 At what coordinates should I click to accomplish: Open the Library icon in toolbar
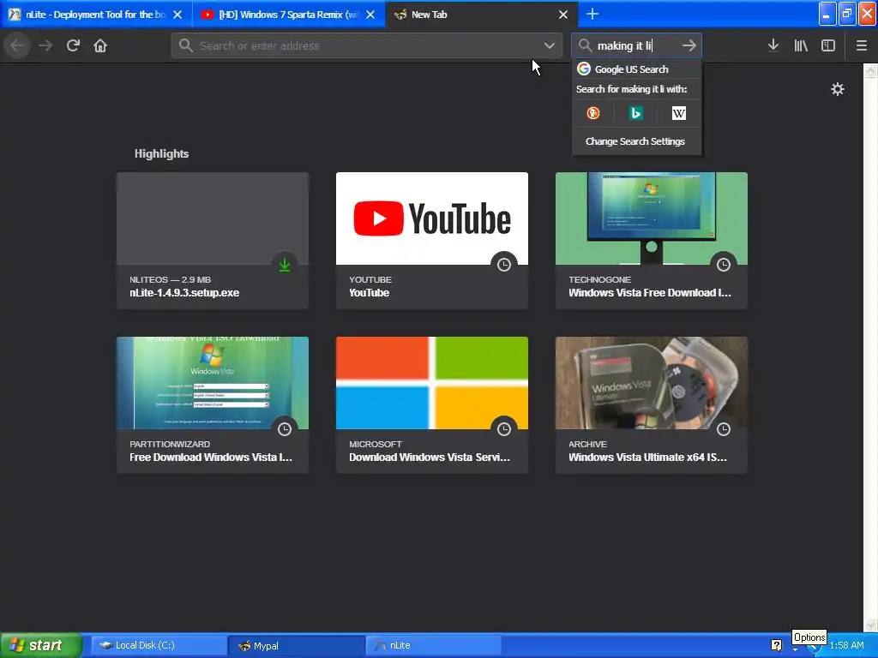coord(801,45)
